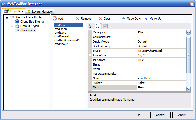Select the MergeCommandID property row
Image resolution: width=196 pixels, height=120 pixels.
coord(139,74)
